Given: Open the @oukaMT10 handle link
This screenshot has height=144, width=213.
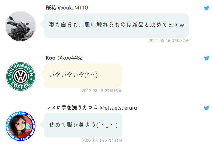Looking at the screenshot, I should 73,8.
